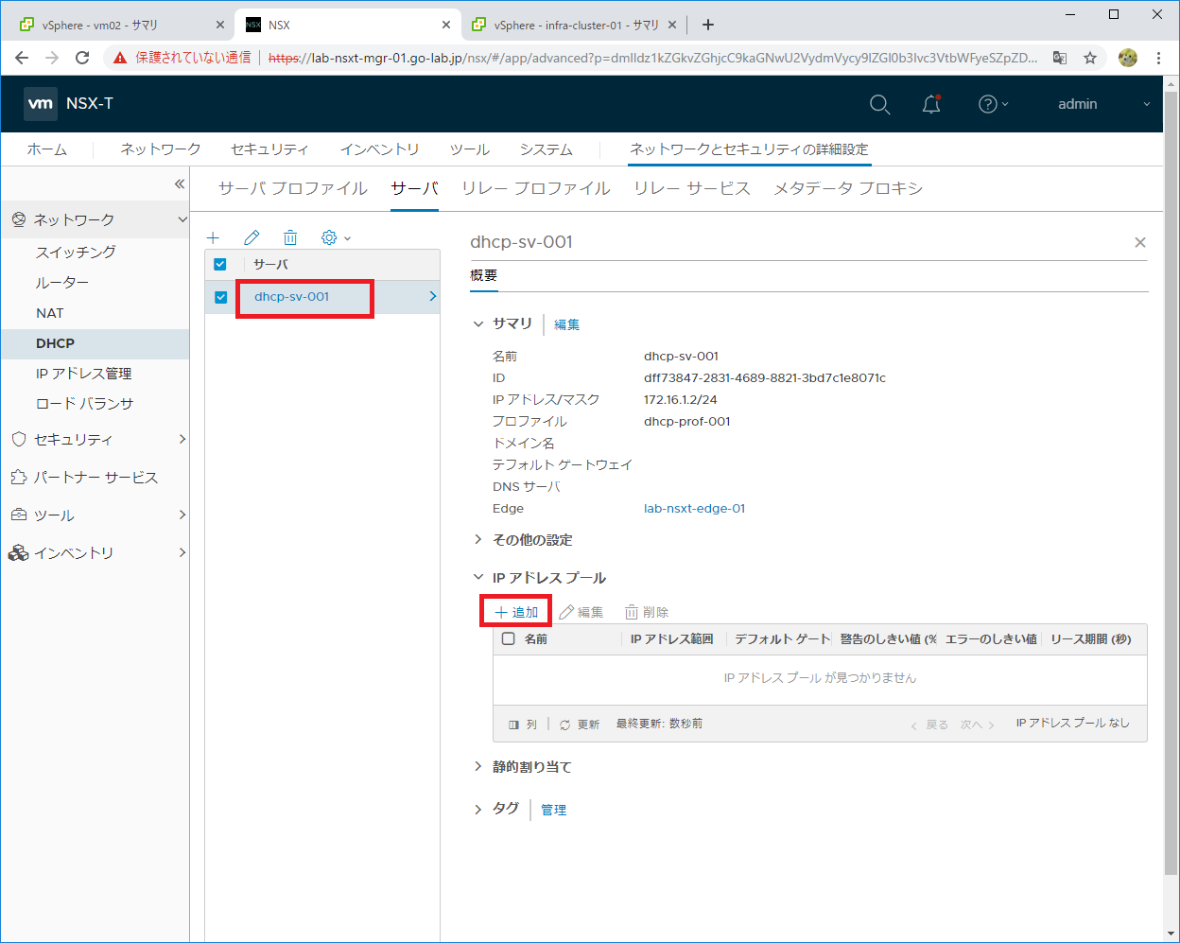Click the insecure connection warning icon
The height and width of the screenshot is (943, 1180).
[120, 58]
